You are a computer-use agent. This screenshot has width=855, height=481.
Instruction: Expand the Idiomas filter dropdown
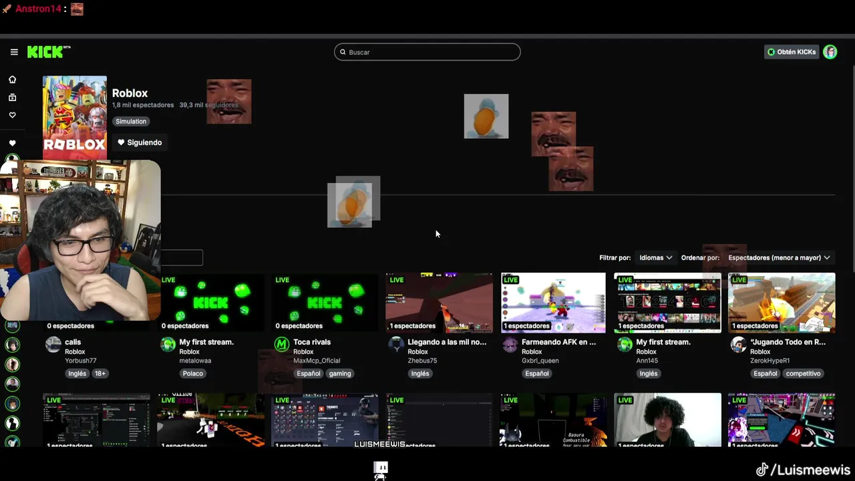655,258
